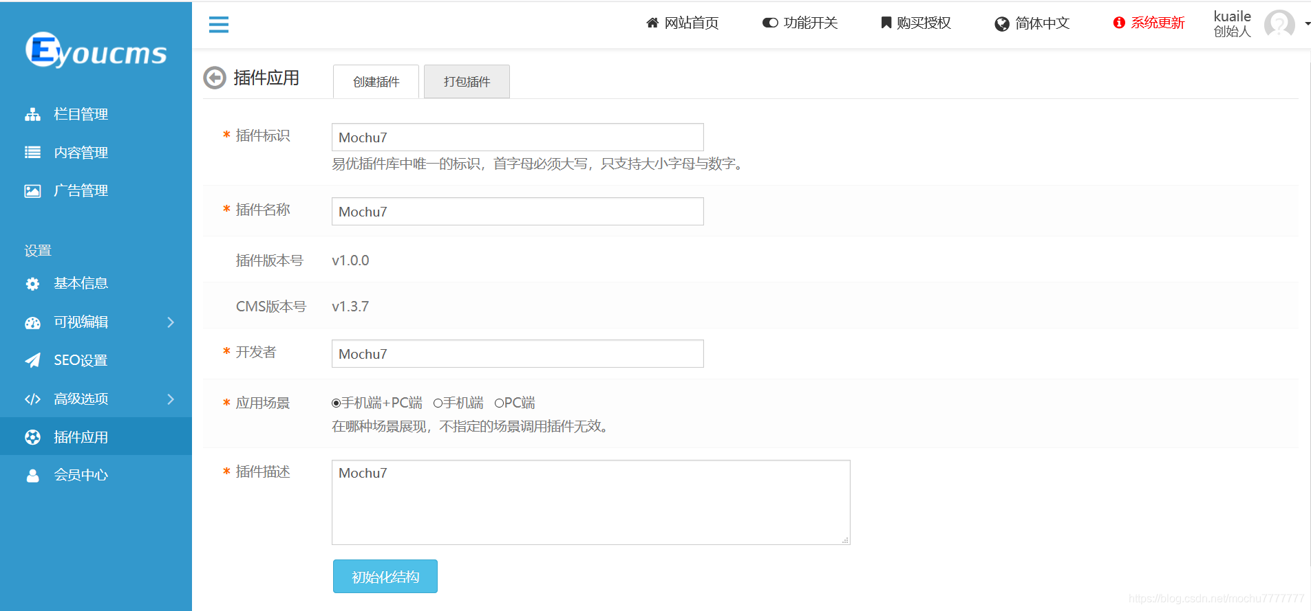The height and width of the screenshot is (611, 1311).
Task: Click the person icon for 会员中心
Action: coord(32,476)
